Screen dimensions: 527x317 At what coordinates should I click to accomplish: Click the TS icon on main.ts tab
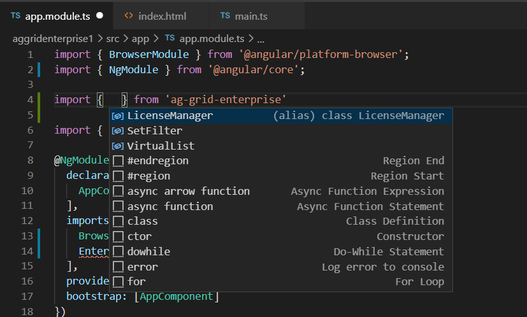[x=225, y=16]
